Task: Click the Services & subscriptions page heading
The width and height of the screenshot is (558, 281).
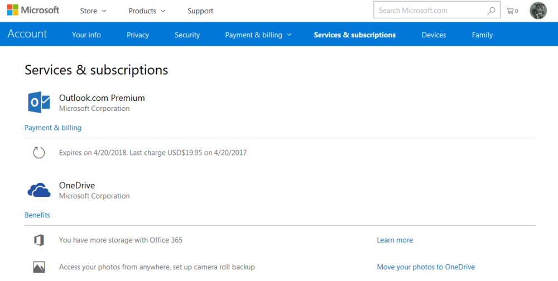Action: click(97, 70)
